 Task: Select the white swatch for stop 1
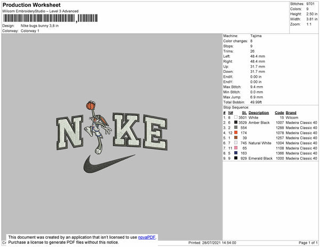coord(236,117)
